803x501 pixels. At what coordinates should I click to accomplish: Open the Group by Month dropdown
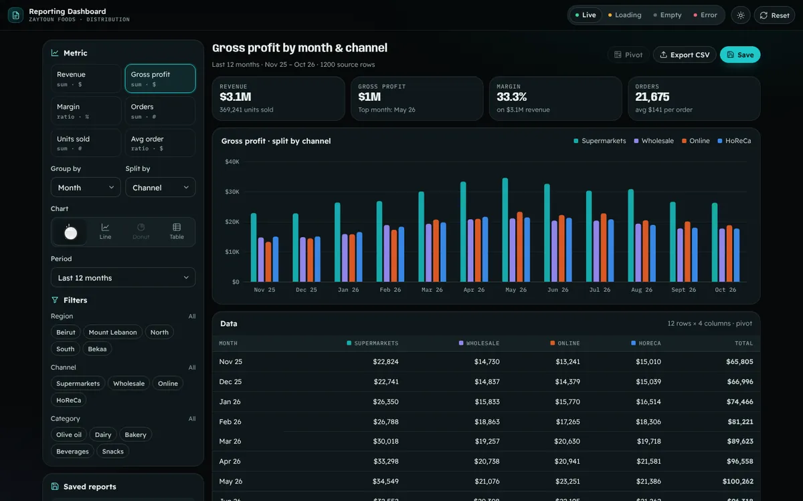[x=86, y=188]
